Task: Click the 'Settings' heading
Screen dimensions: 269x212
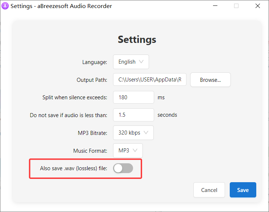Action: tap(137, 40)
